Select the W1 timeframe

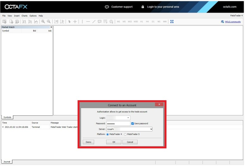[159, 22]
